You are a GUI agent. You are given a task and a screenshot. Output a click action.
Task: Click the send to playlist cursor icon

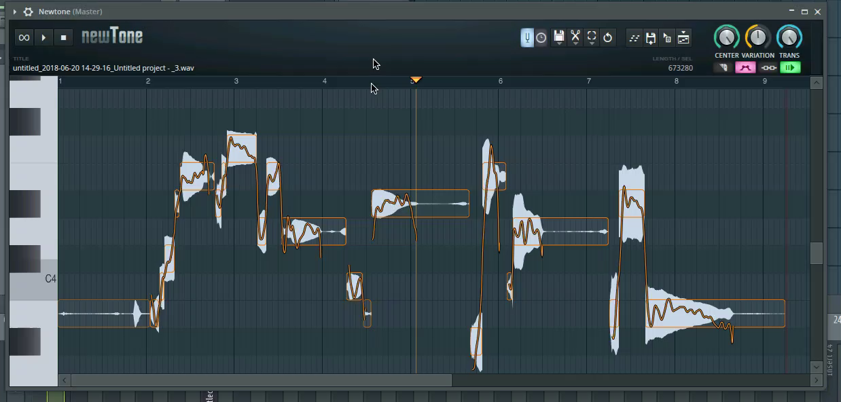point(667,38)
